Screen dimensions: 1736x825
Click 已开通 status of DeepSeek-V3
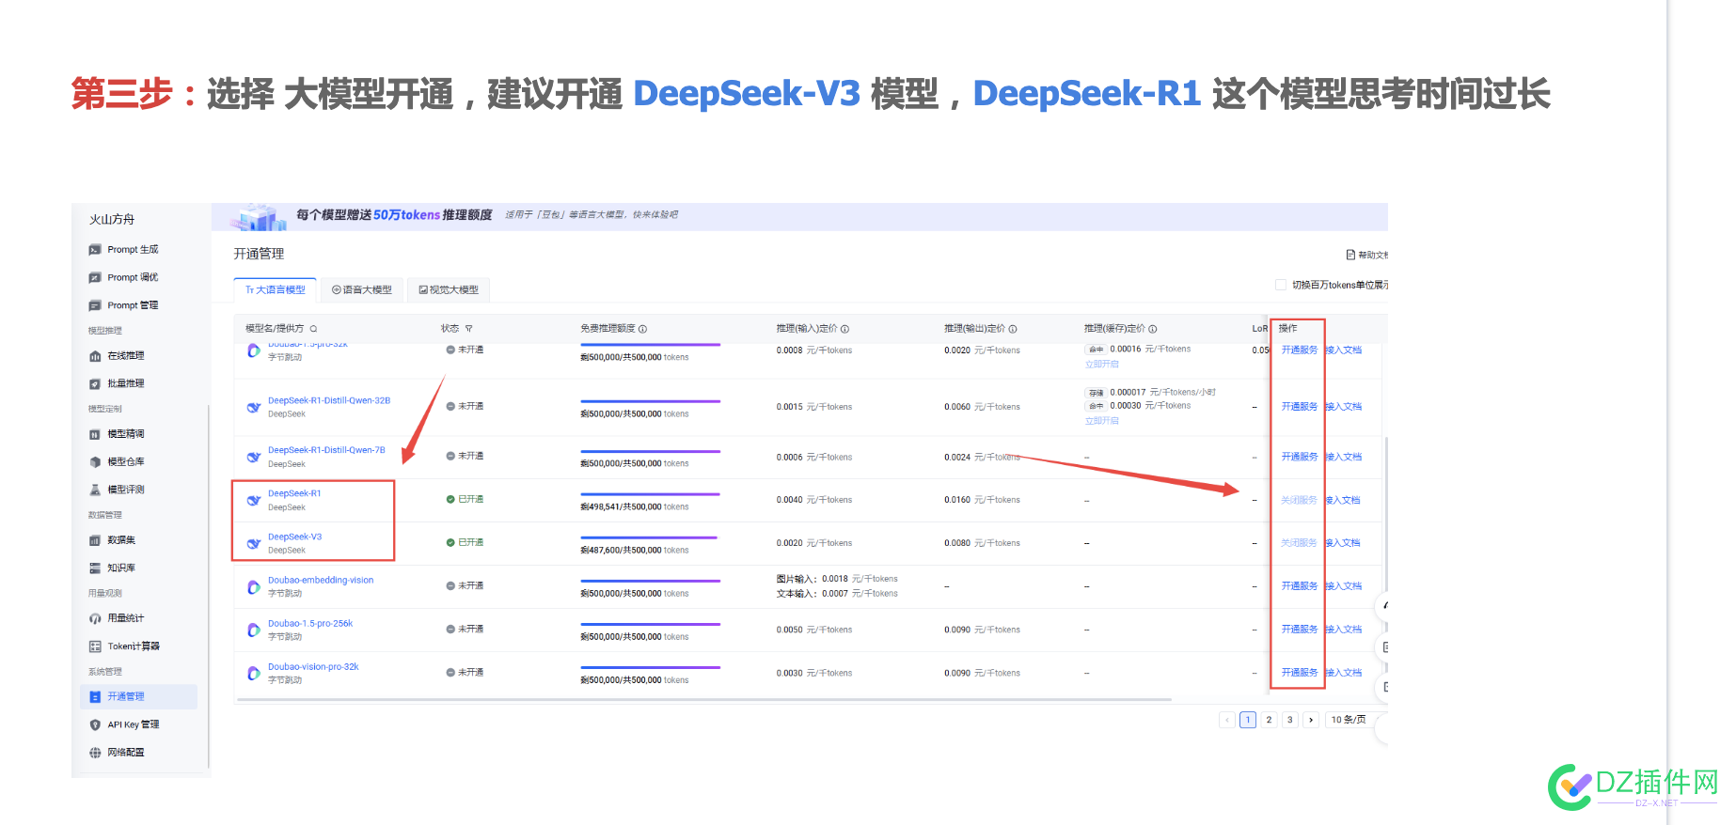tap(465, 543)
